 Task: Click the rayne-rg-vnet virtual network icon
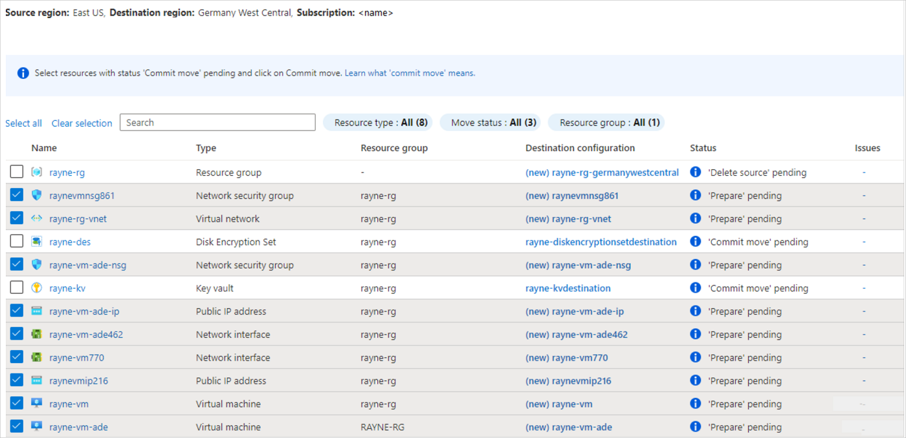tap(37, 219)
